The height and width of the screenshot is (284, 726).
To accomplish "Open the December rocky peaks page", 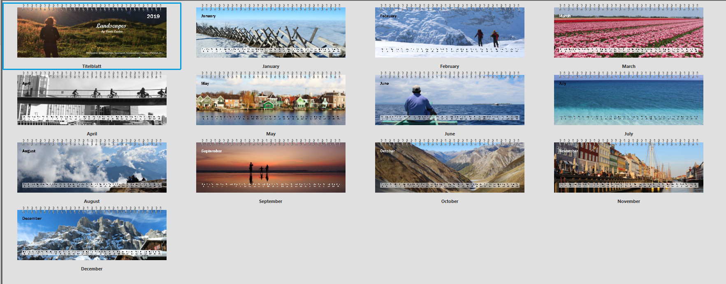I will click(92, 235).
